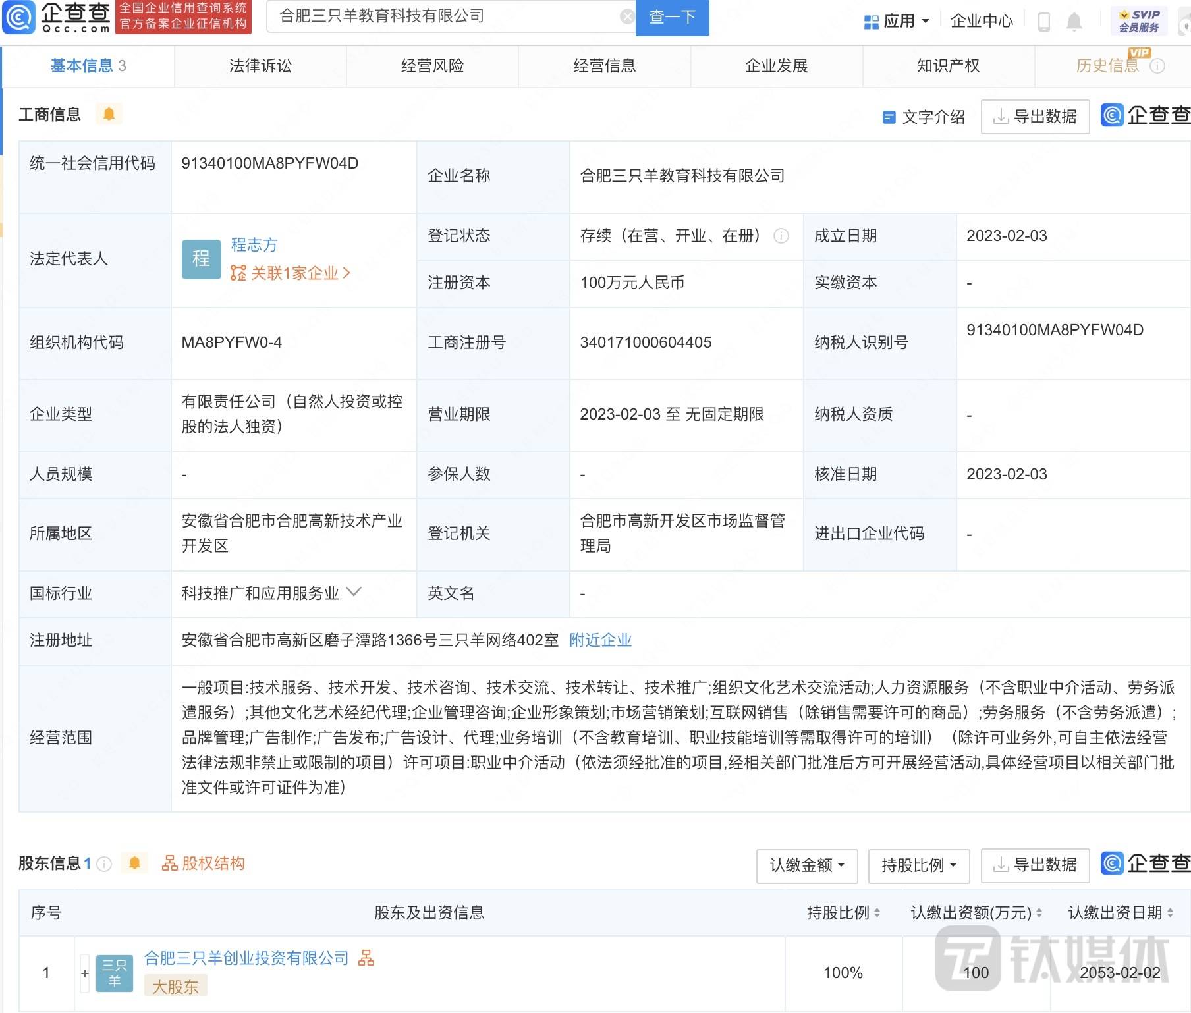This screenshot has width=1191, height=1013.
Task: Click 导出数据 in 股东信息 section
Action: 1035,865
